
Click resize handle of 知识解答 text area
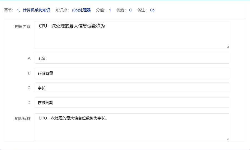click(227, 139)
